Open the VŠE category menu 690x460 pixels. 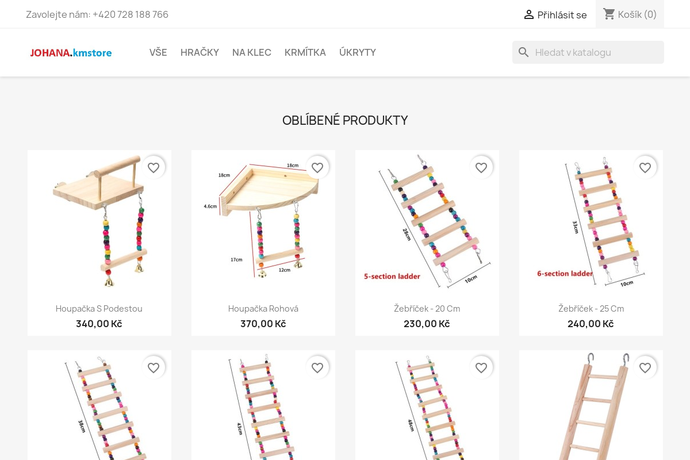tap(158, 52)
